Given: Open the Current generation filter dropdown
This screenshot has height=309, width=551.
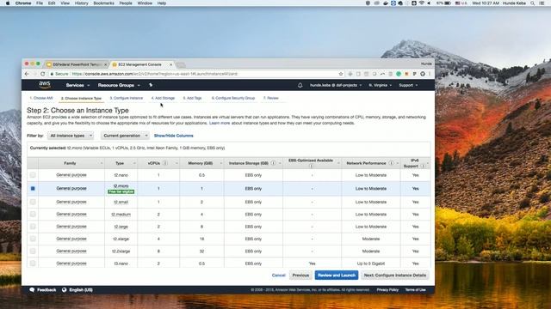Looking at the screenshot, I should (125, 136).
